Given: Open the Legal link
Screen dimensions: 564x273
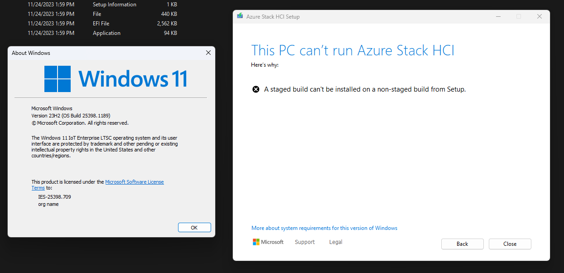Looking at the screenshot, I should (x=336, y=242).
